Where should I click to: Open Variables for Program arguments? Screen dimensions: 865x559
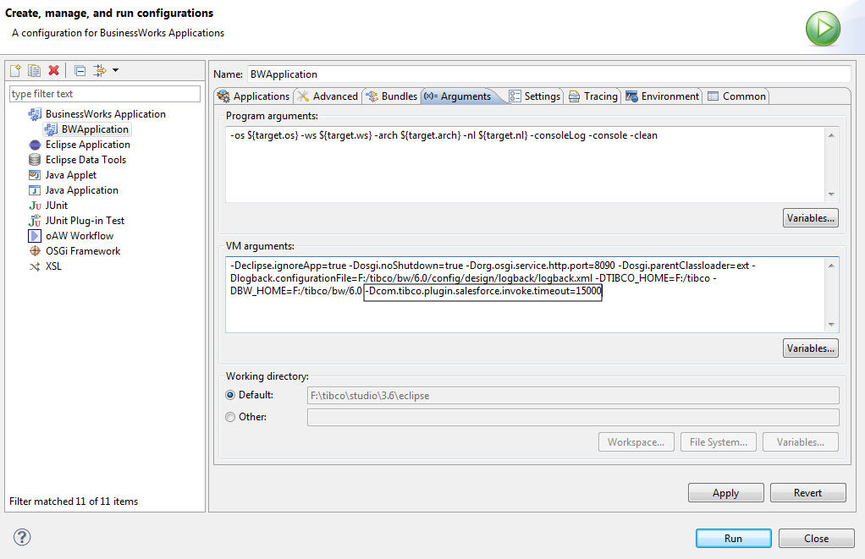pyautogui.click(x=810, y=218)
